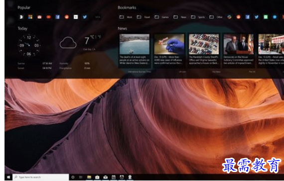Click the 'Type here to search' taskbar box
This screenshot has width=284, height=181.
click(x=41, y=177)
